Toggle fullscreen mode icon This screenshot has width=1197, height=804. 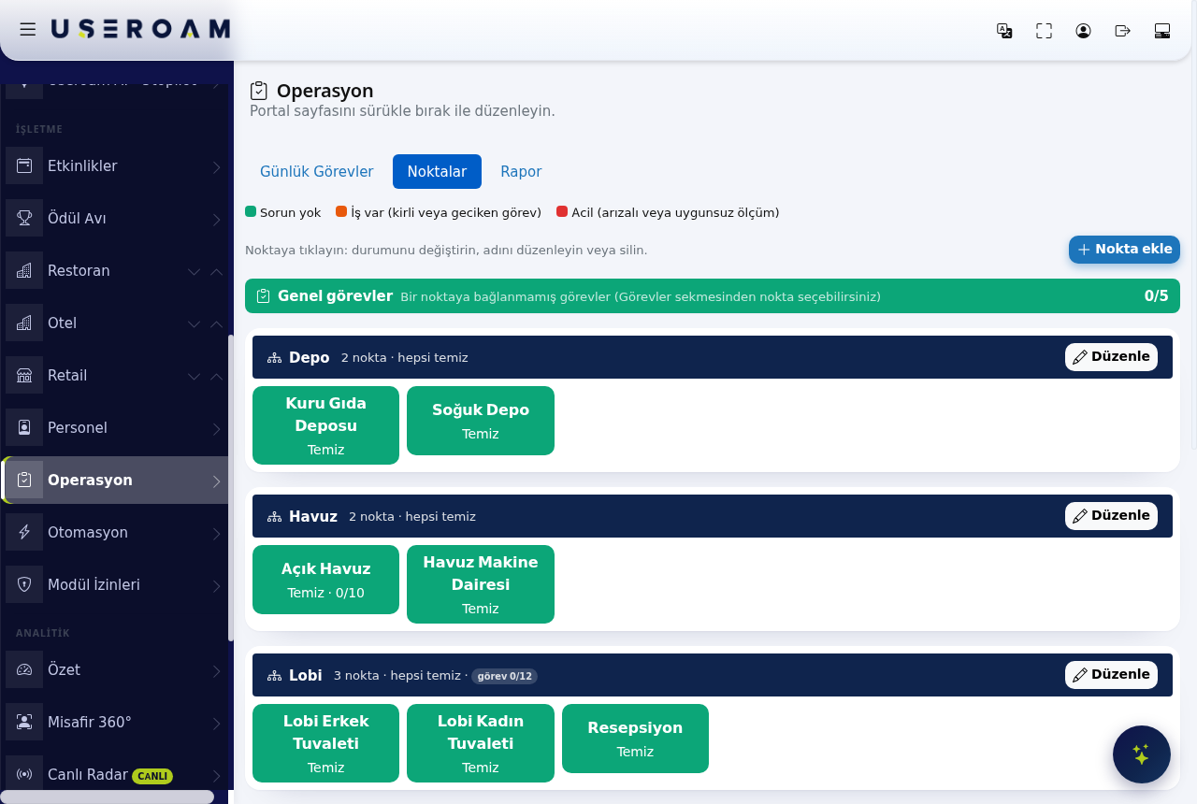coord(1045,31)
